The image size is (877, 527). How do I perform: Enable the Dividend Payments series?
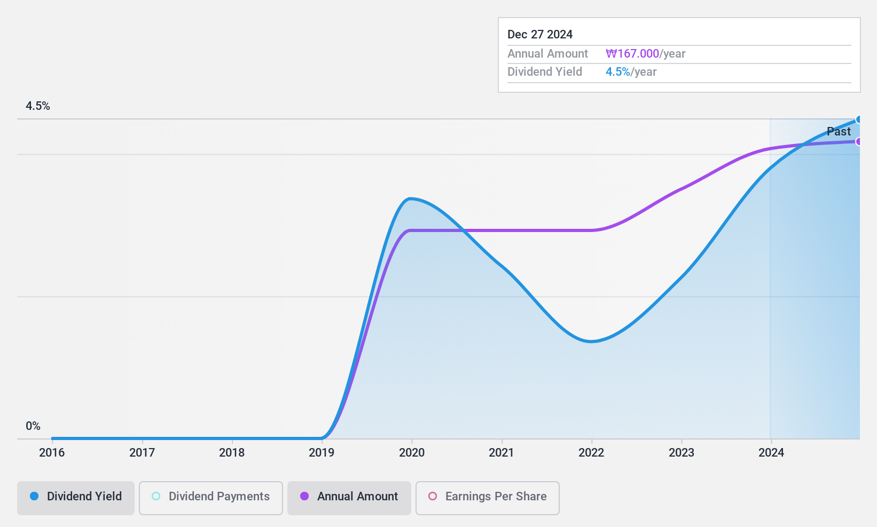(211, 498)
